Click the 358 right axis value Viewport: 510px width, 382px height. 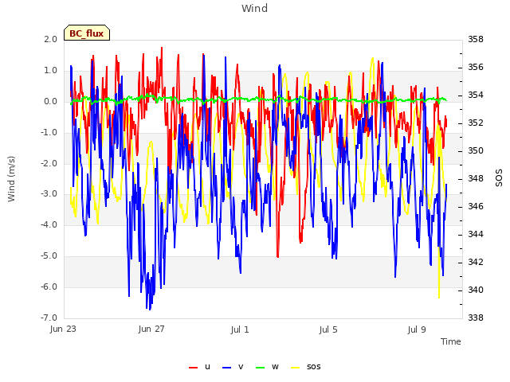point(476,39)
